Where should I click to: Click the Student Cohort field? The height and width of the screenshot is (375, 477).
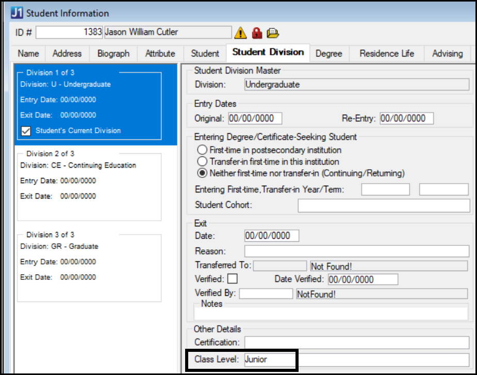pos(384,205)
